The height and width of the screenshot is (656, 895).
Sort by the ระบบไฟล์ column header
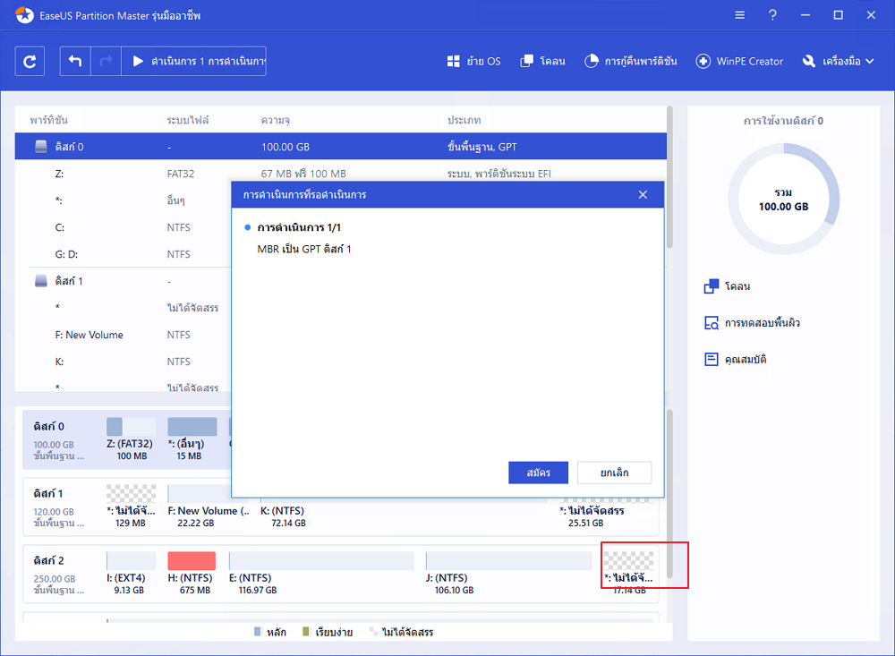188,120
